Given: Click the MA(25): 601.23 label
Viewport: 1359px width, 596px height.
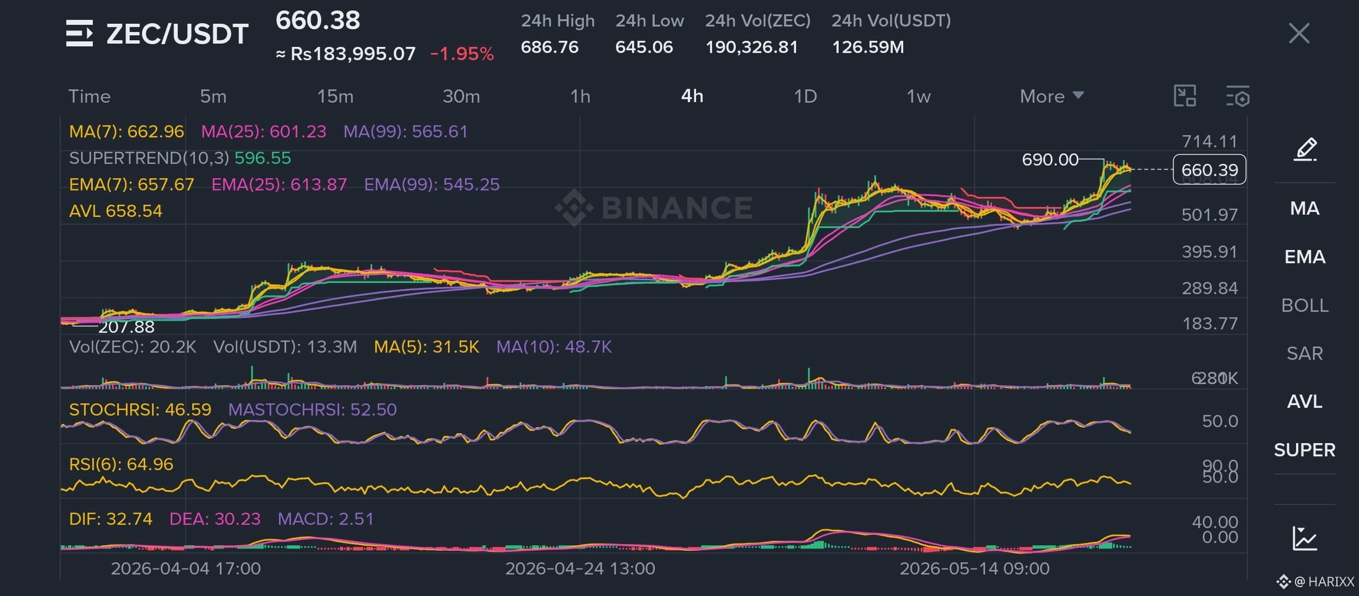Looking at the screenshot, I should click(264, 132).
